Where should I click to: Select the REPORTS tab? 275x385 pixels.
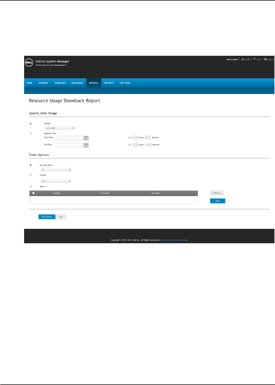[x=94, y=83]
